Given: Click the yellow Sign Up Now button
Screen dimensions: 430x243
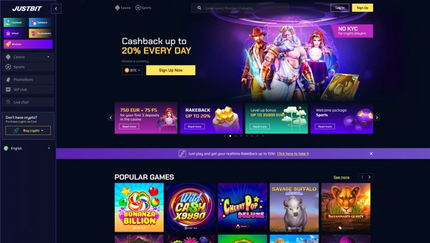Looking at the screenshot, I should pyautogui.click(x=171, y=70).
